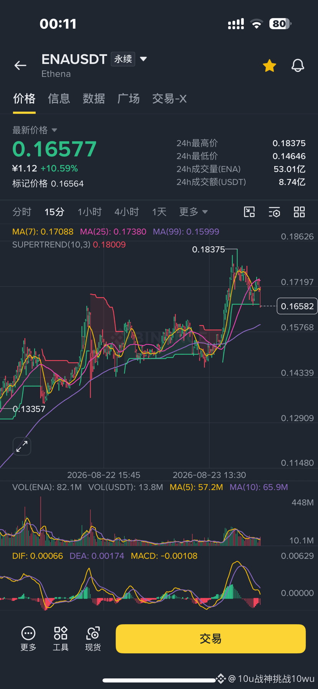
Task: Tap the MA(25) indicator value
Action: pos(113,232)
